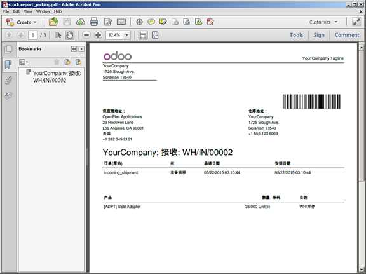This screenshot has height=274, width=366.
Task: Click the vertical scrollbar thumb
Action: [x=362, y=116]
